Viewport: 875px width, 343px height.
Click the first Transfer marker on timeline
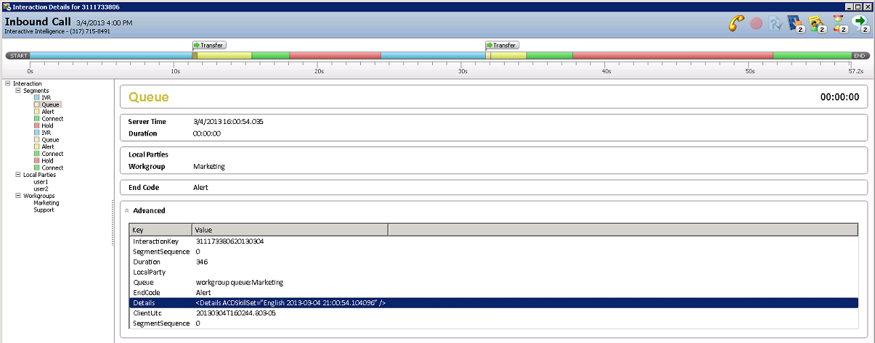[x=208, y=45]
